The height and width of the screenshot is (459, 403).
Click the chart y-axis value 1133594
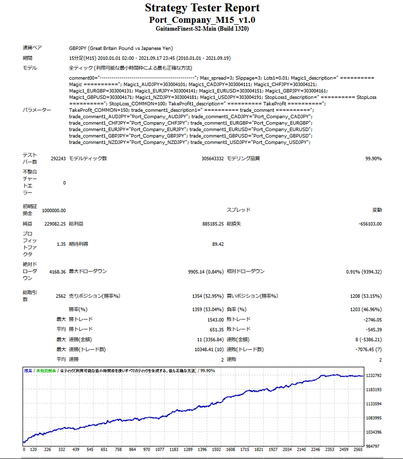[x=374, y=404]
